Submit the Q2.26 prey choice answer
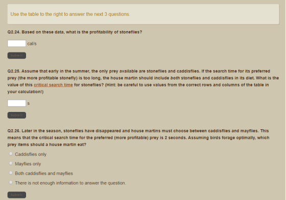 tap(17, 195)
